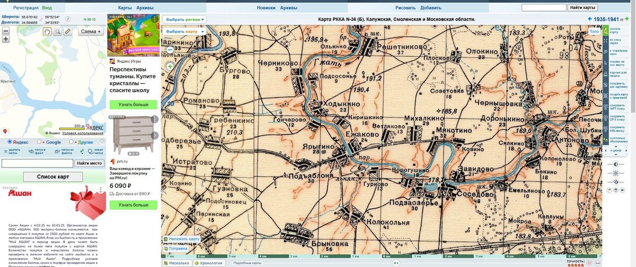Click the accuracy stars rating

(575, 264)
